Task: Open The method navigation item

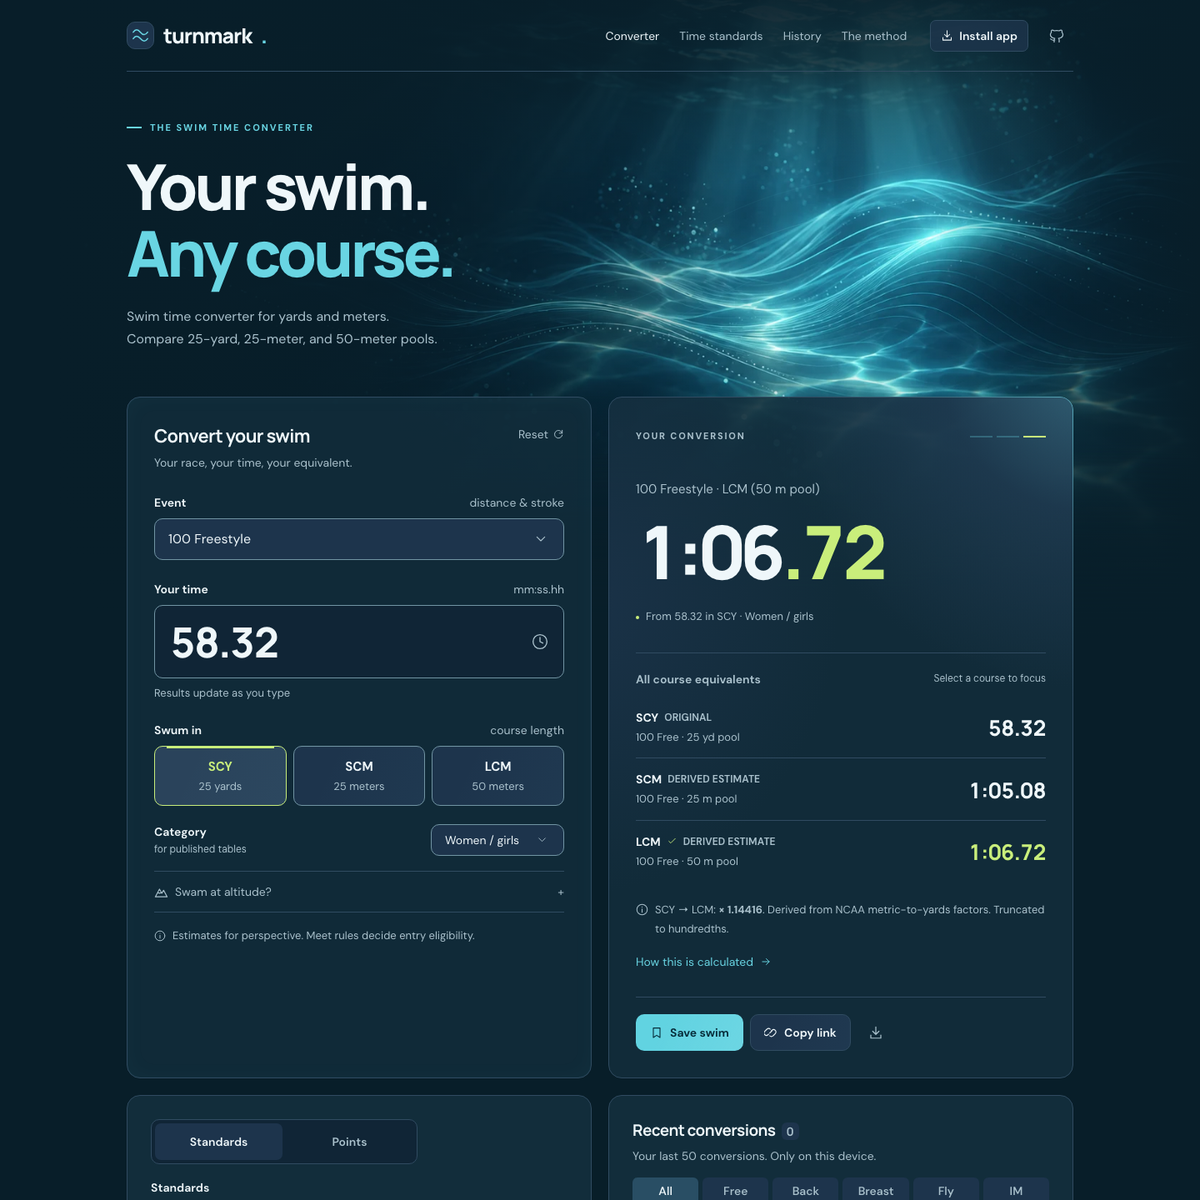Action: 874,36
